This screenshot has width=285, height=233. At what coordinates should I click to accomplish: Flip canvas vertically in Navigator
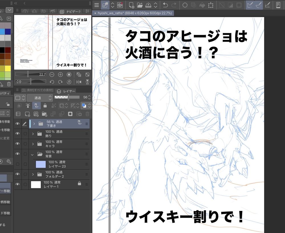[x=87, y=82]
